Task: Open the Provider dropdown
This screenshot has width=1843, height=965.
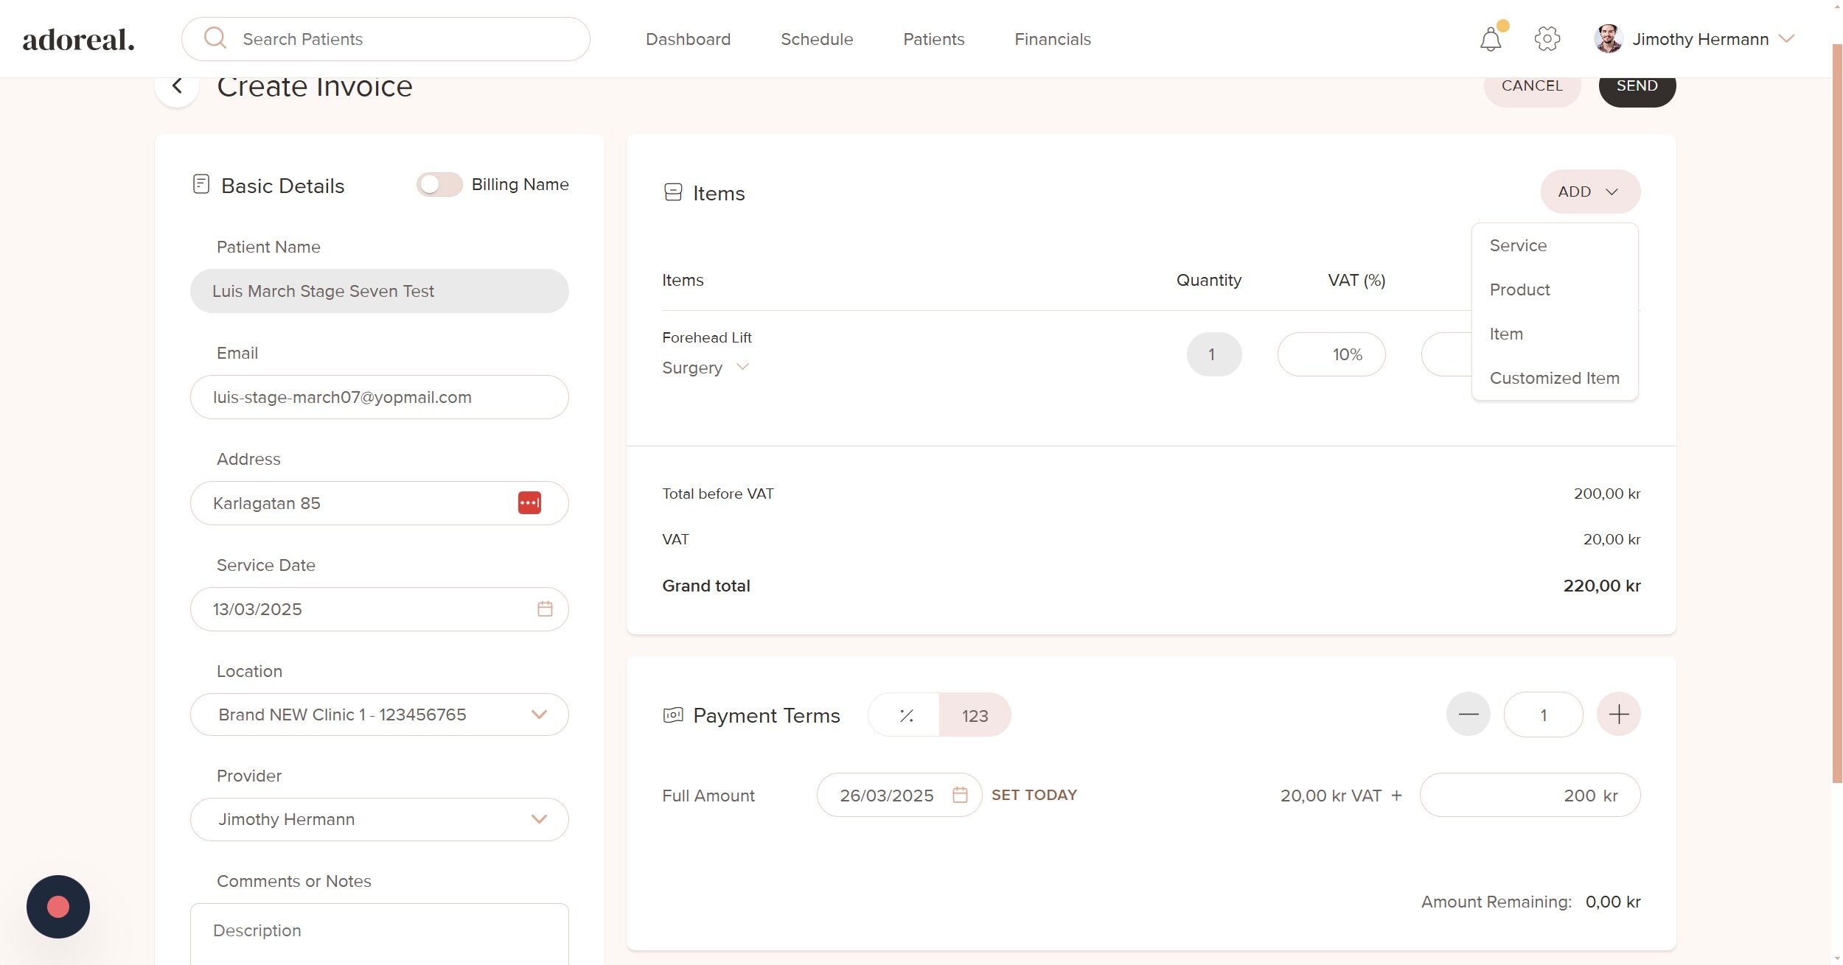Action: pyautogui.click(x=539, y=819)
